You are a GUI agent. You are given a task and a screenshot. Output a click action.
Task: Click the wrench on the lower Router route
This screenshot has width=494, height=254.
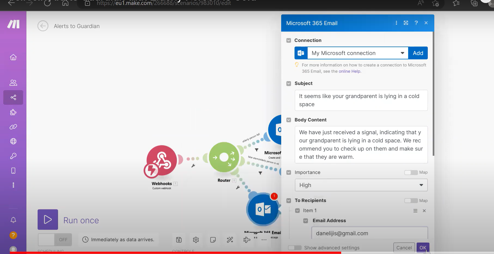click(238, 188)
